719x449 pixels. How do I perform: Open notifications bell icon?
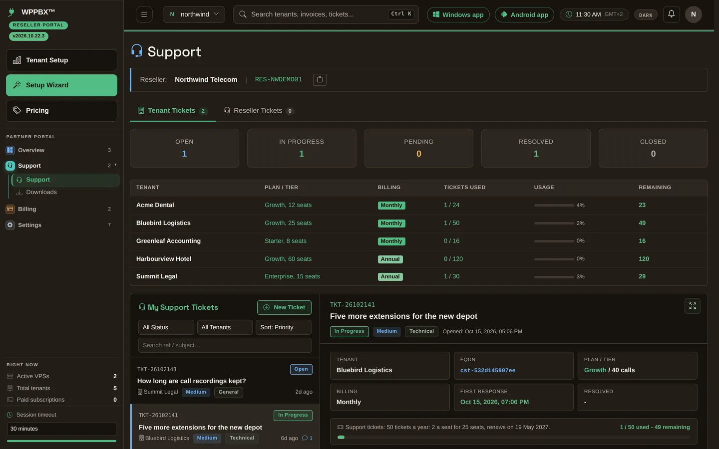(x=672, y=14)
